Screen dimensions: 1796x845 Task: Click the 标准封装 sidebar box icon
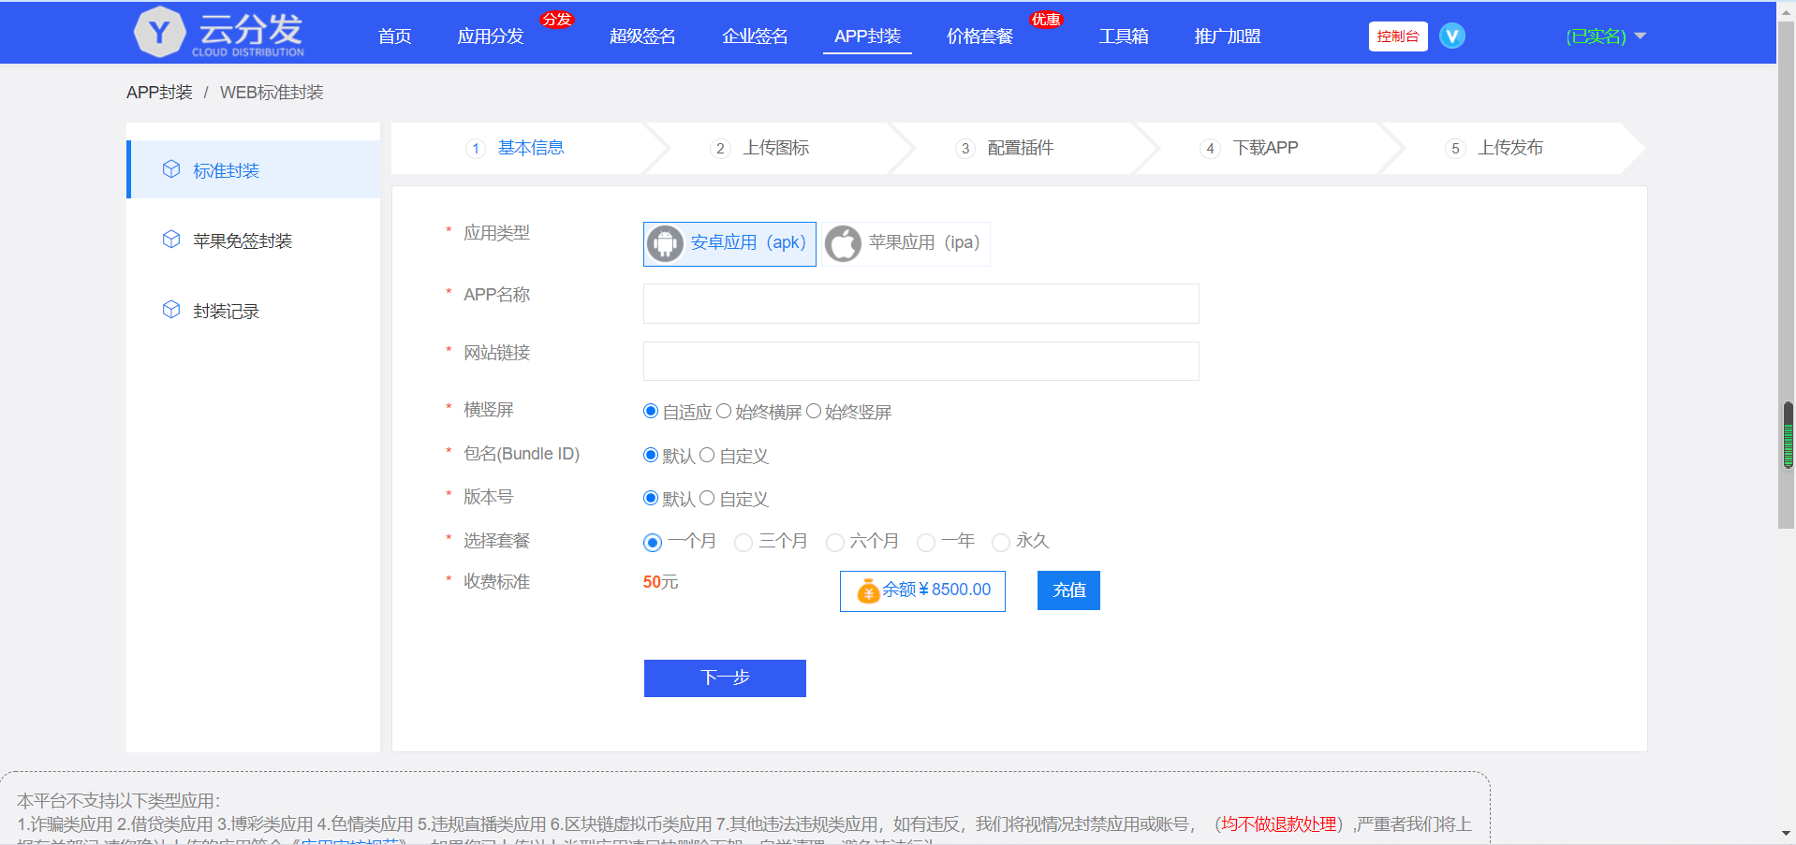[x=171, y=169]
